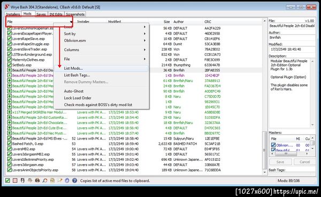Expand the Sort by submenu
This screenshot has height=197, width=321.
pyautogui.click(x=101, y=34)
